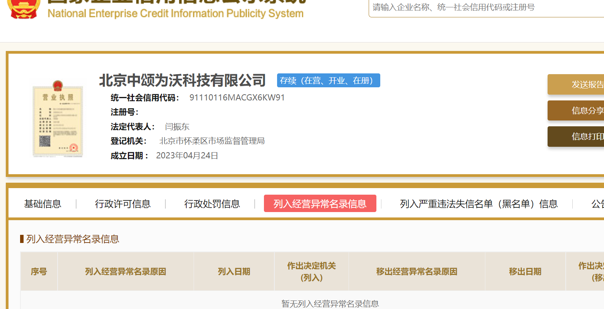The image size is (604, 309).
Task: Click the 统一社会信用代码 label
Action: [x=145, y=98]
